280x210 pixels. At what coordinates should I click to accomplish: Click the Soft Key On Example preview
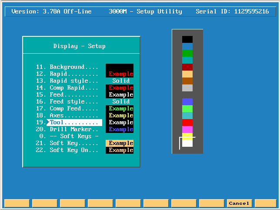click(120, 150)
